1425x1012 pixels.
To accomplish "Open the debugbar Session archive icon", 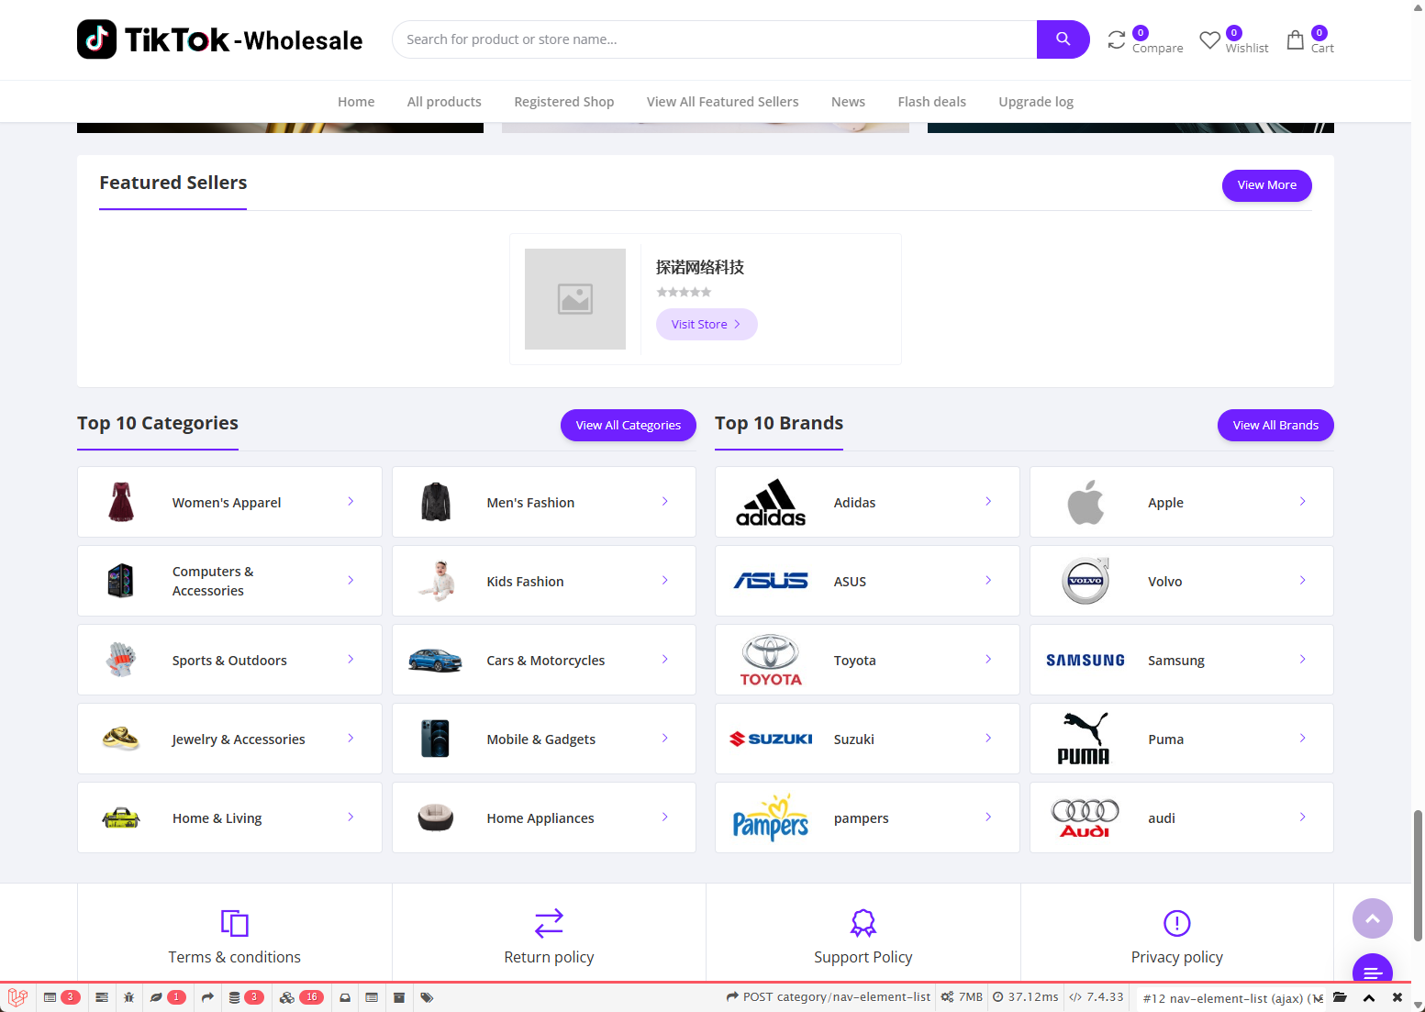I will pos(399,997).
